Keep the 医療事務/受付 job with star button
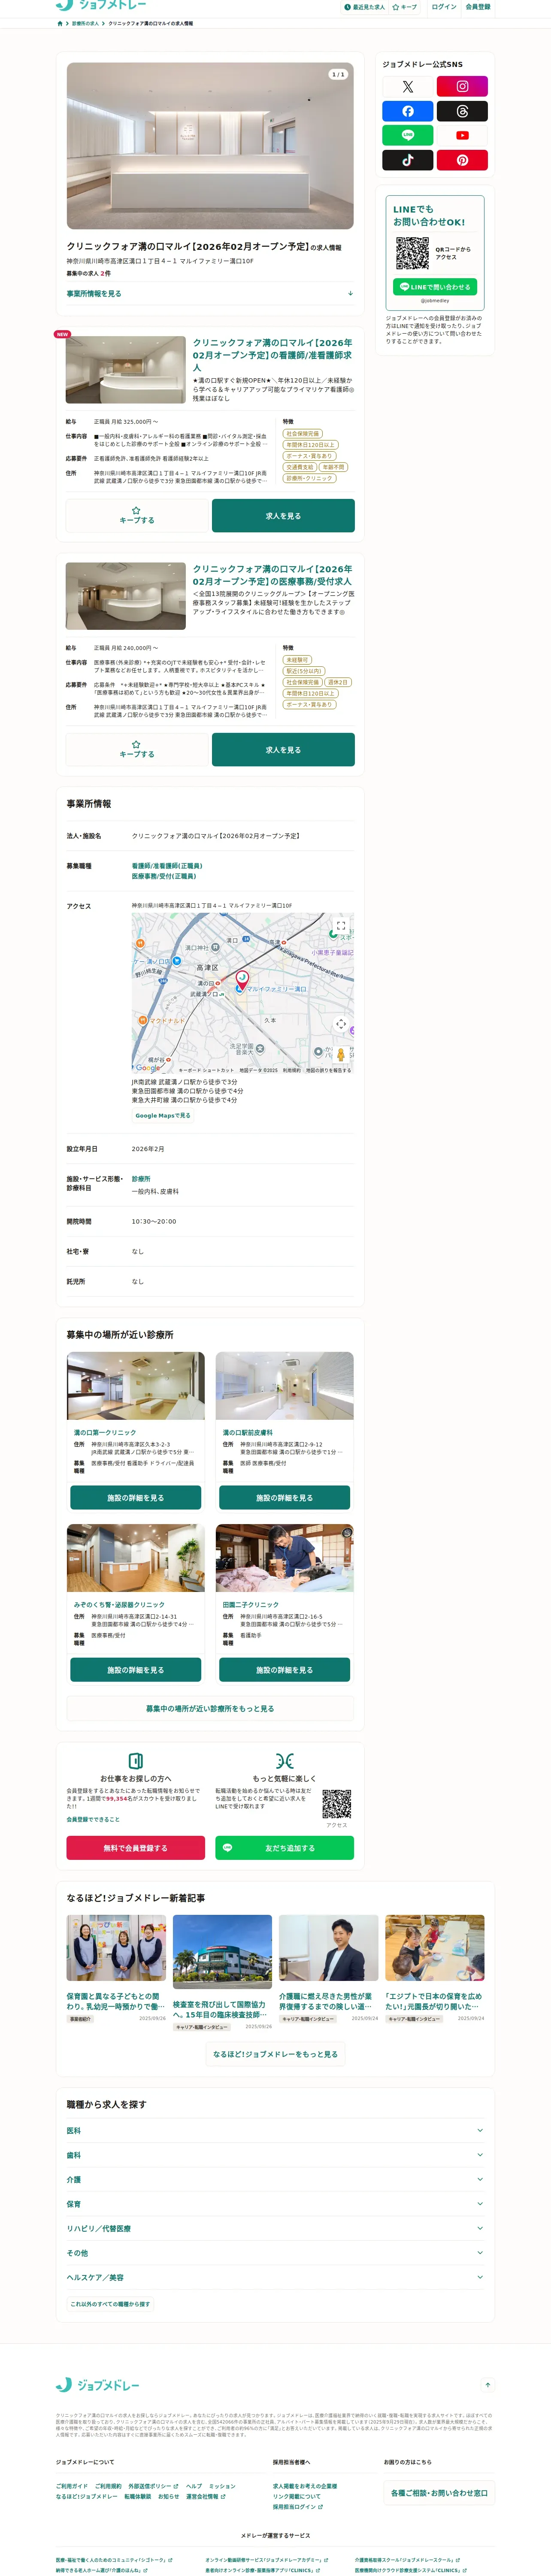 (x=137, y=749)
